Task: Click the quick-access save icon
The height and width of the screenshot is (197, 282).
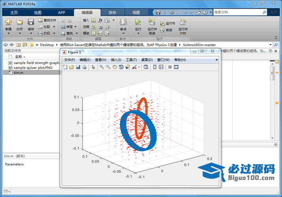Action: tap(158, 12)
